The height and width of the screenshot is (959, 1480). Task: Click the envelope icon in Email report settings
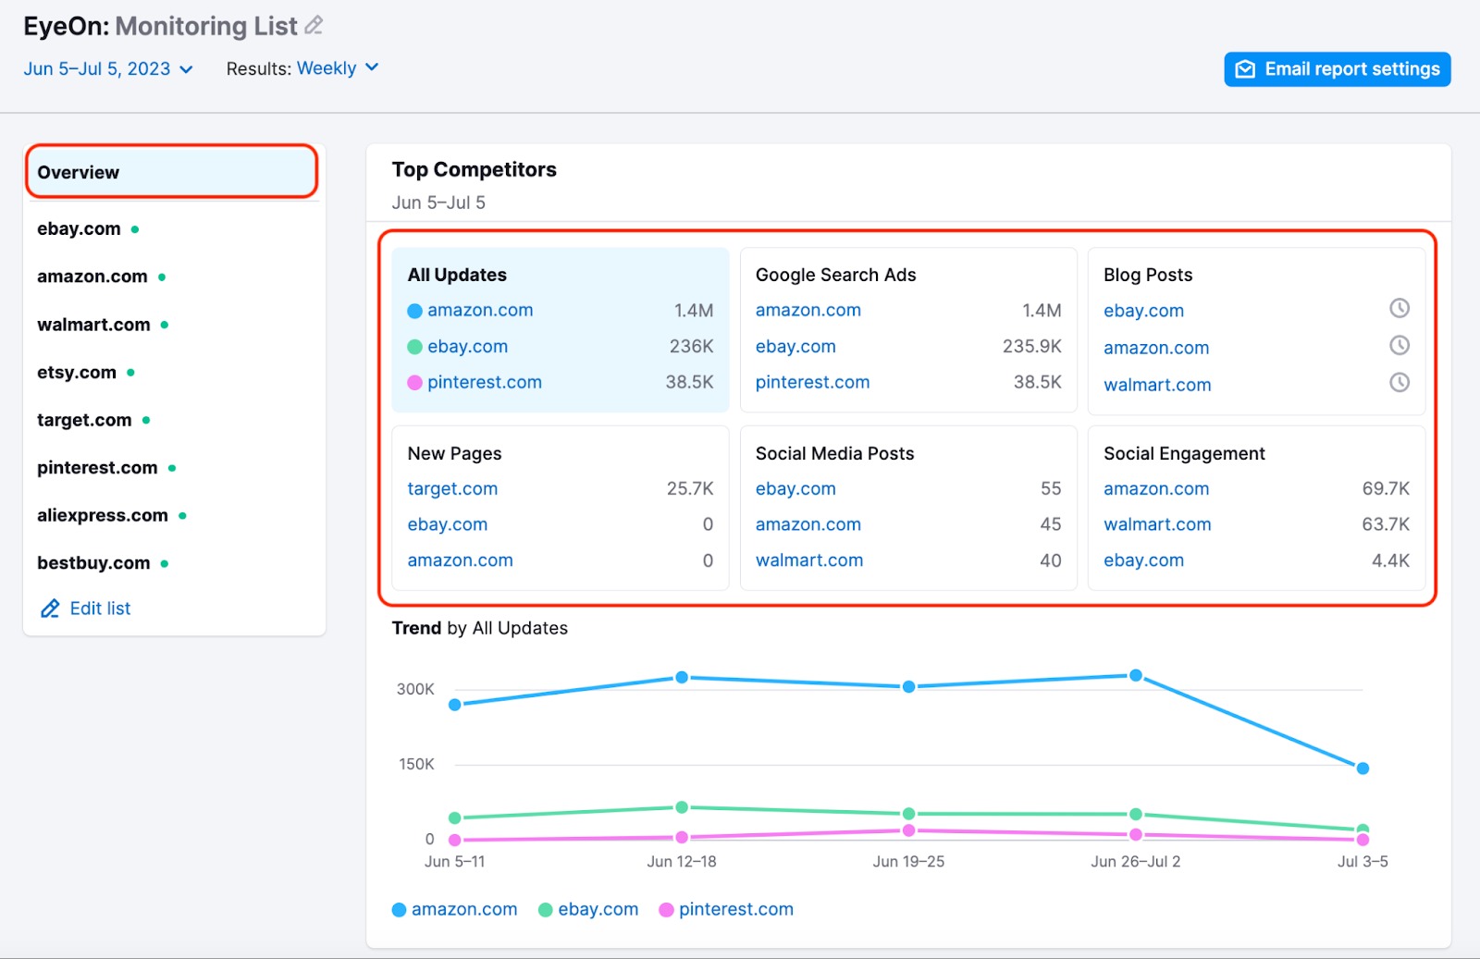(1245, 69)
